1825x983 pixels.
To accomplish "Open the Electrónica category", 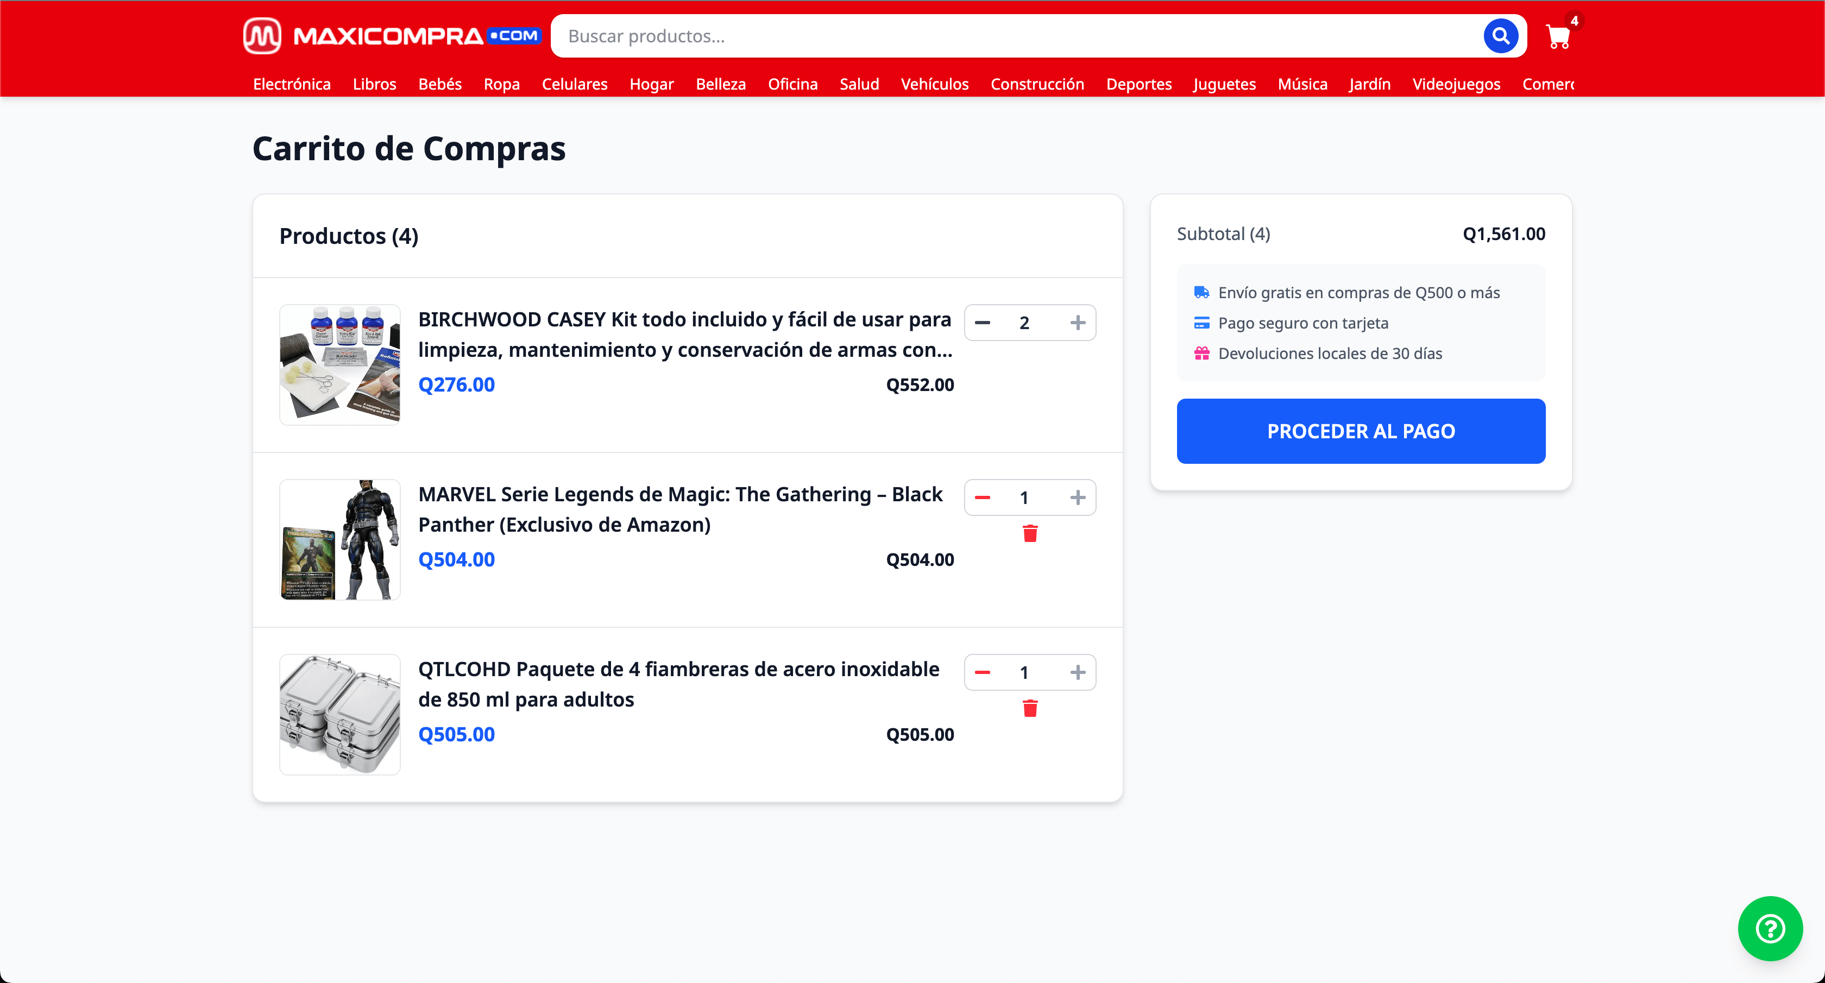I will pos(292,84).
